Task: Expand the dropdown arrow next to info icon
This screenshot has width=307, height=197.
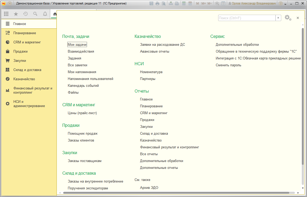Action: coord(285,4)
